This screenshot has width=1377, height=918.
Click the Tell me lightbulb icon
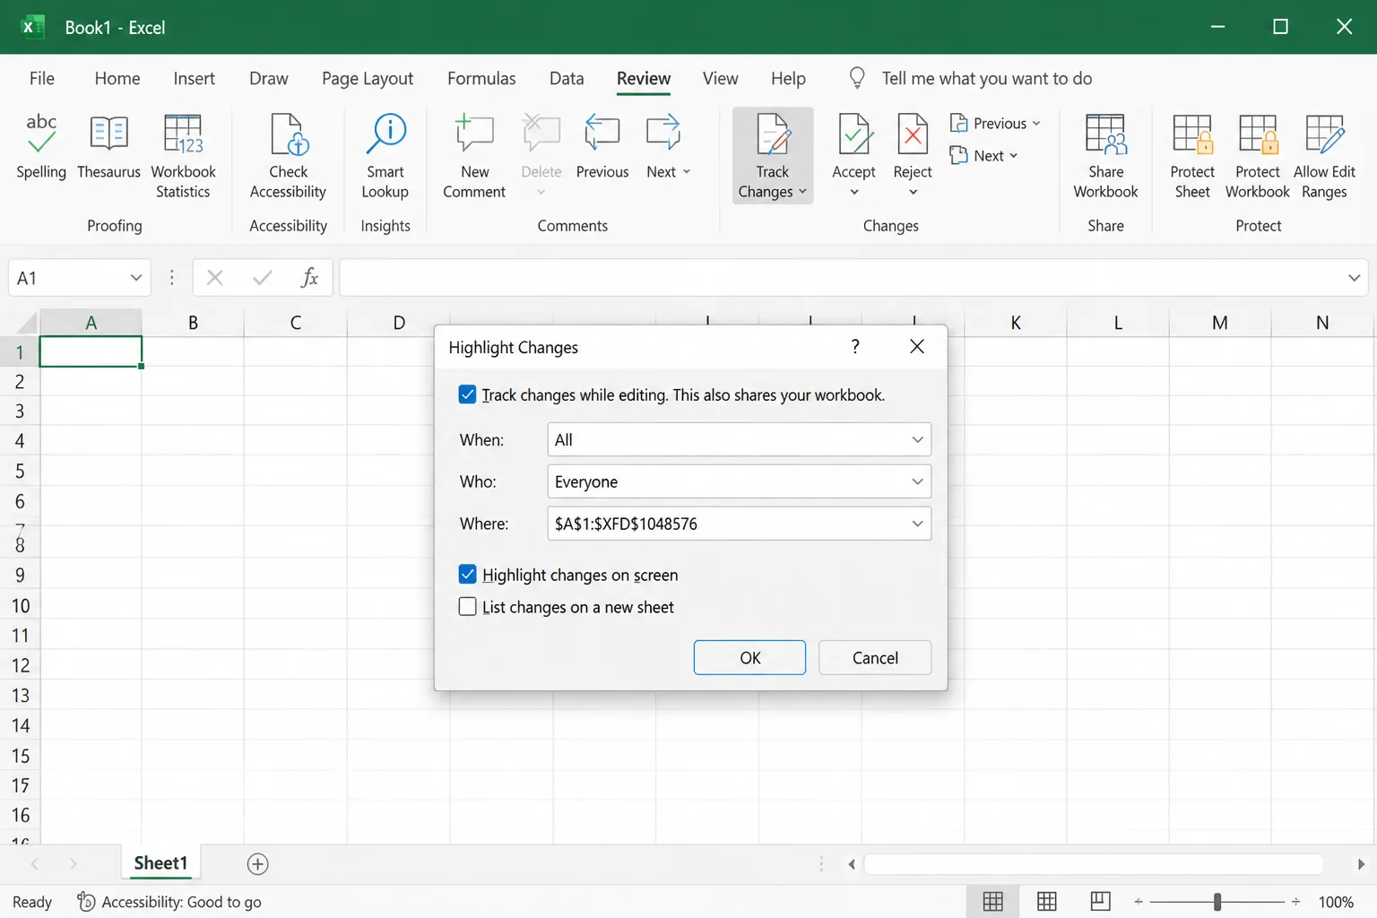(x=857, y=79)
